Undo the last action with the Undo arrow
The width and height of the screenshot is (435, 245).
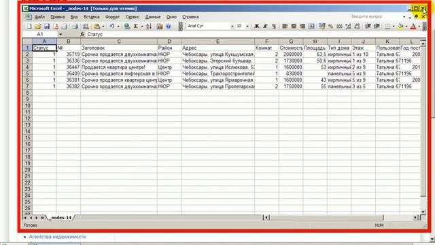pyautogui.click(x=111, y=27)
